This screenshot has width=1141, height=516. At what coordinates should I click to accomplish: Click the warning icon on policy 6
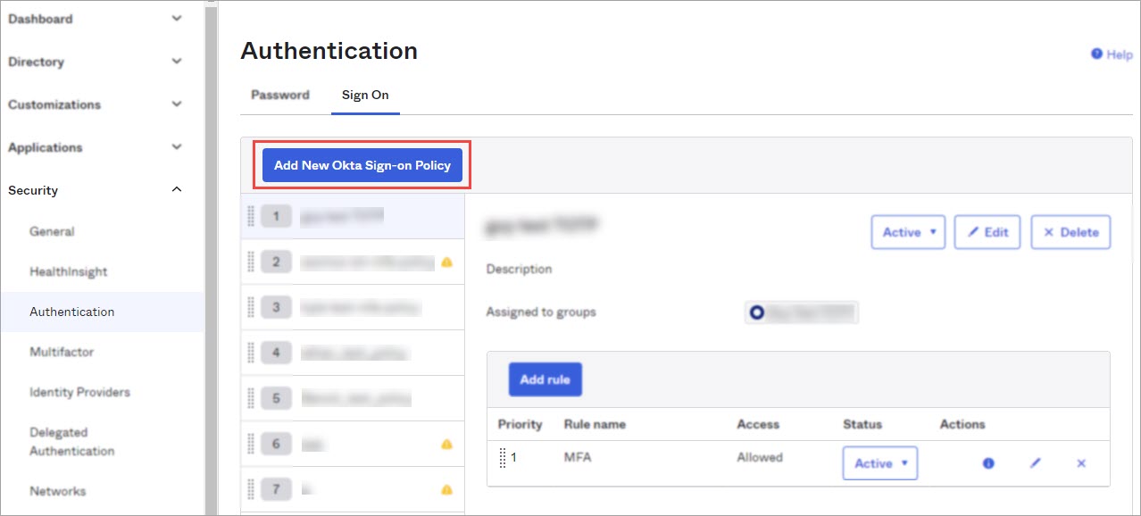447,444
